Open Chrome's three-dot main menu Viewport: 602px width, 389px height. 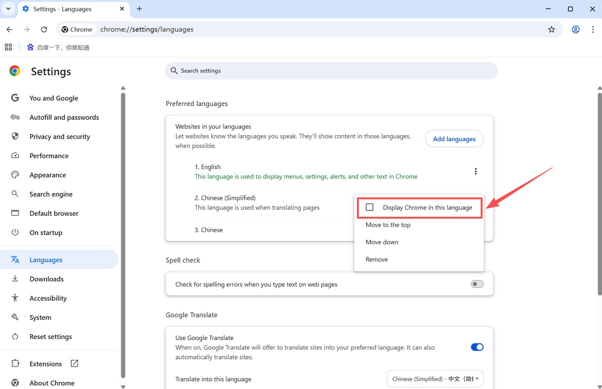[x=592, y=30]
